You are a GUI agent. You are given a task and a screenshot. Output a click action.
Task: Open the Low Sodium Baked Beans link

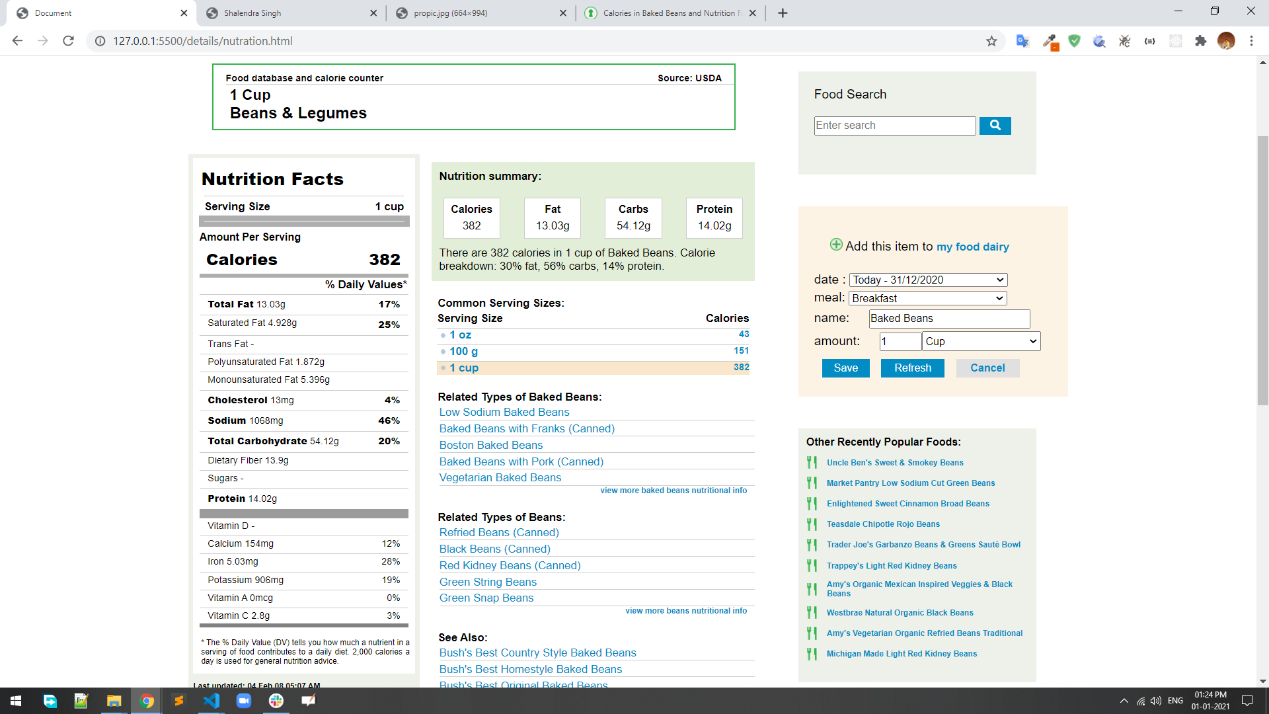click(x=504, y=412)
